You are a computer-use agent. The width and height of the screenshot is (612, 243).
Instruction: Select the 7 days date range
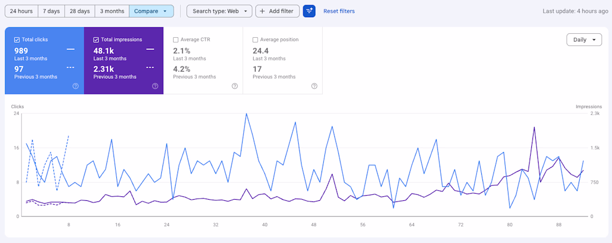(51, 11)
